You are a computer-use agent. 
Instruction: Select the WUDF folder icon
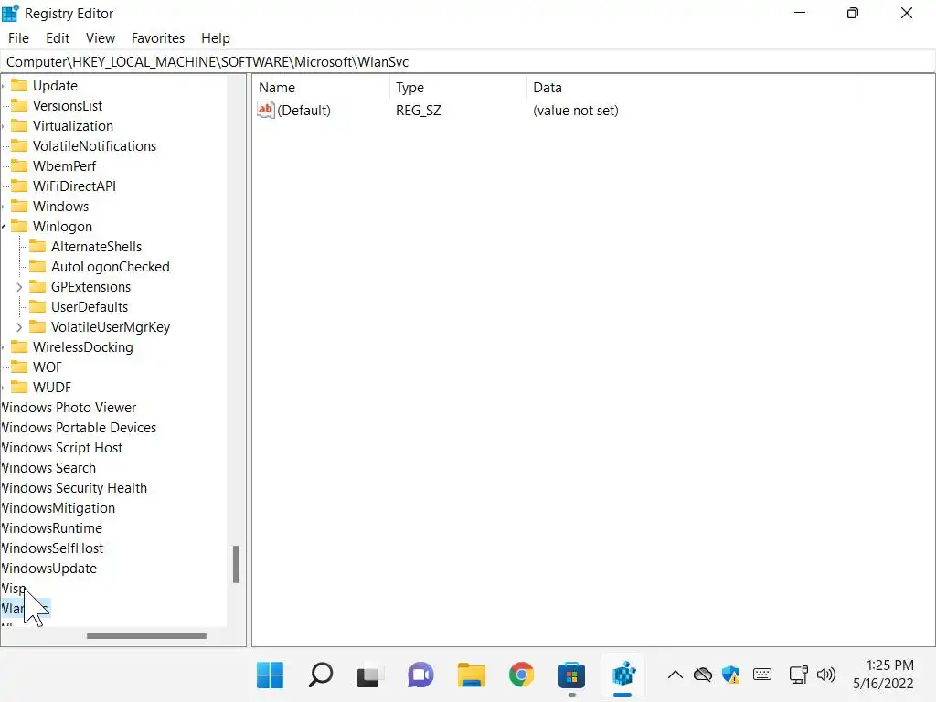click(20, 387)
